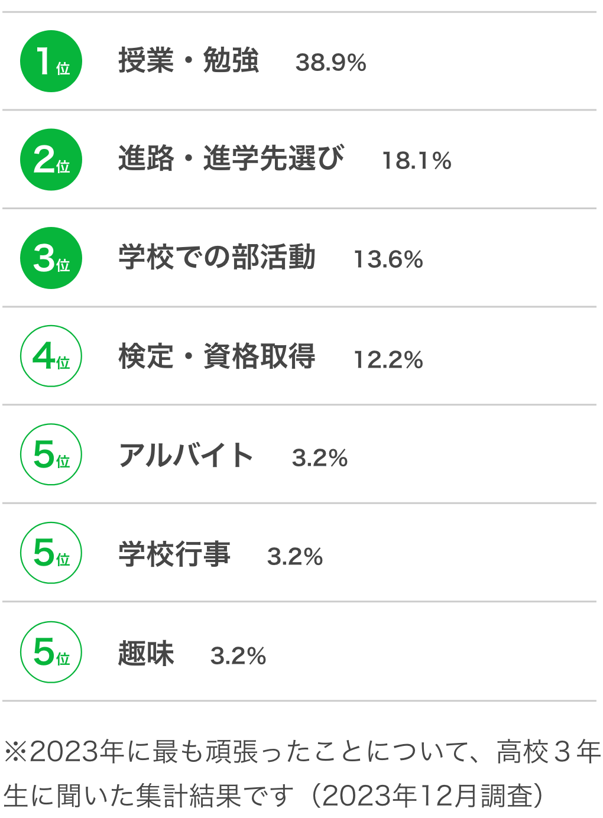Select the アルバイト label
The height and width of the screenshot is (818, 603).
[x=186, y=455]
